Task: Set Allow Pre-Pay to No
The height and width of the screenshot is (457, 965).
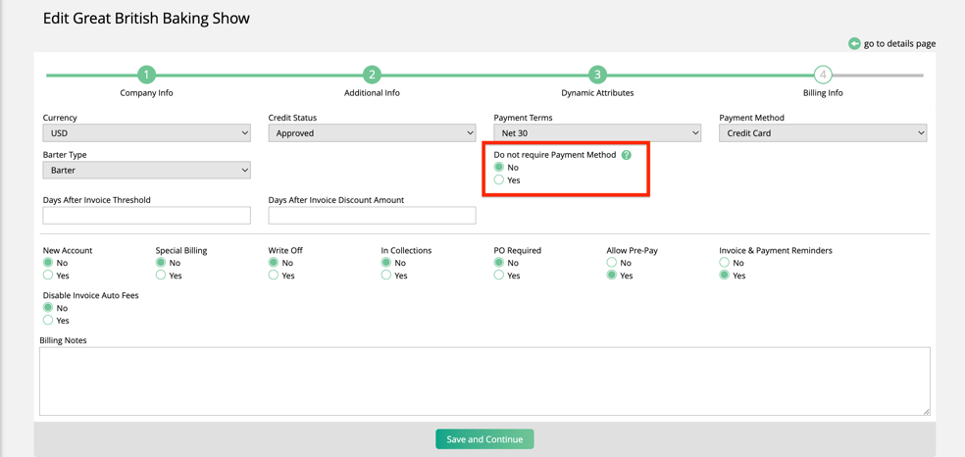Action: (612, 263)
